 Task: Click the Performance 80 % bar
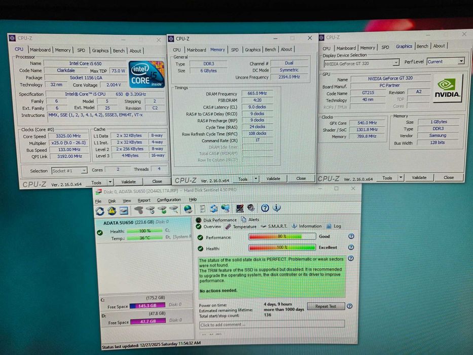[282, 236]
